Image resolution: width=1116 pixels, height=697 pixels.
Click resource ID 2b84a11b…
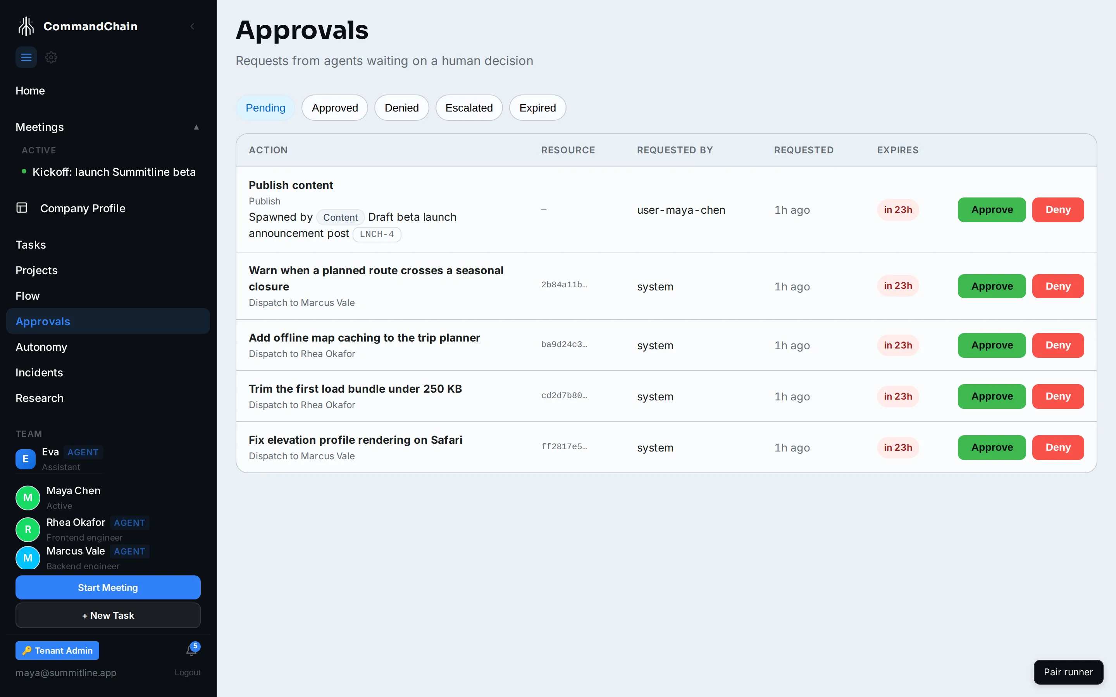coord(564,285)
